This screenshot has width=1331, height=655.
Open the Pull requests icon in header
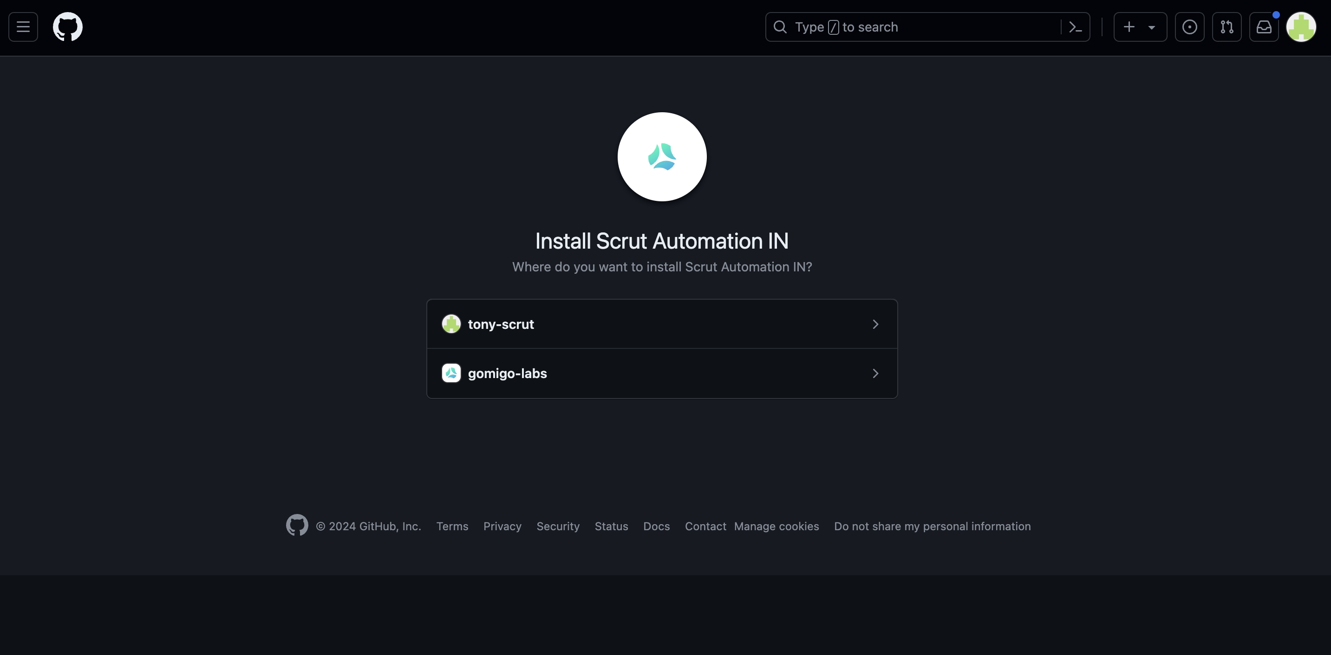pos(1227,27)
